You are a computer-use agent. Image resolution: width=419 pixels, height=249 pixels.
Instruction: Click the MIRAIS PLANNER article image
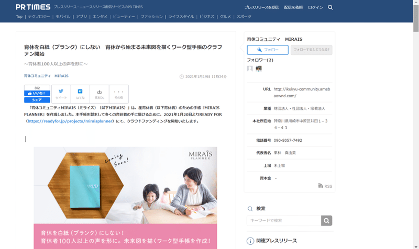(125, 198)
